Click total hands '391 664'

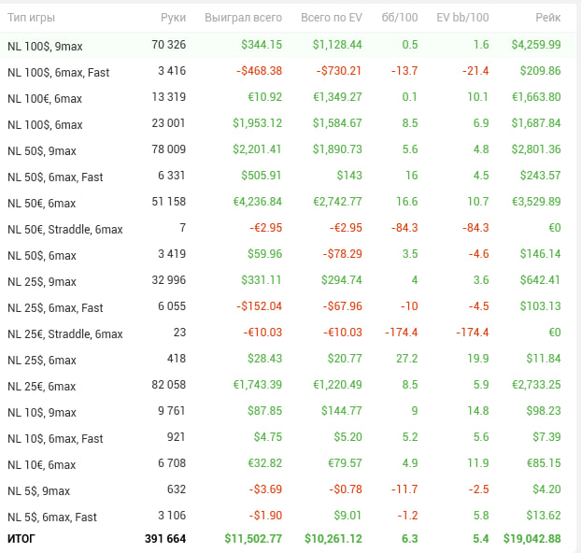165,539
